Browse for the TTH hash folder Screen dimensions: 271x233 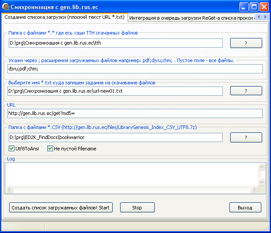[246, 43]
